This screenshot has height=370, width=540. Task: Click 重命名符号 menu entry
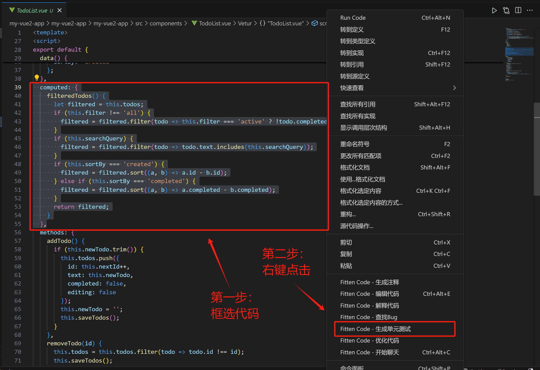click(x=355, y=144)
